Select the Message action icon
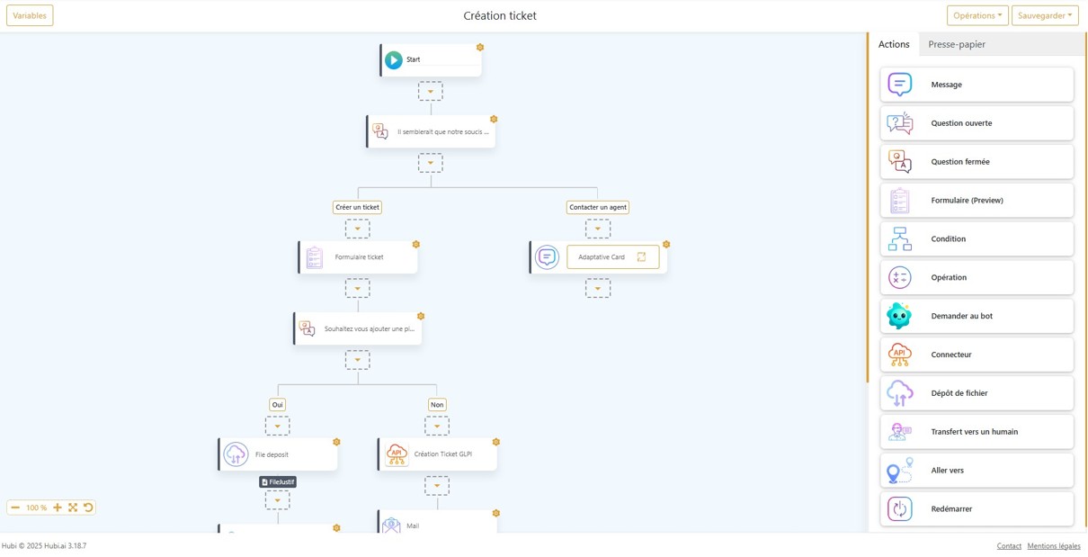The height and width of the screenshot is (557, 1088). 900,84
